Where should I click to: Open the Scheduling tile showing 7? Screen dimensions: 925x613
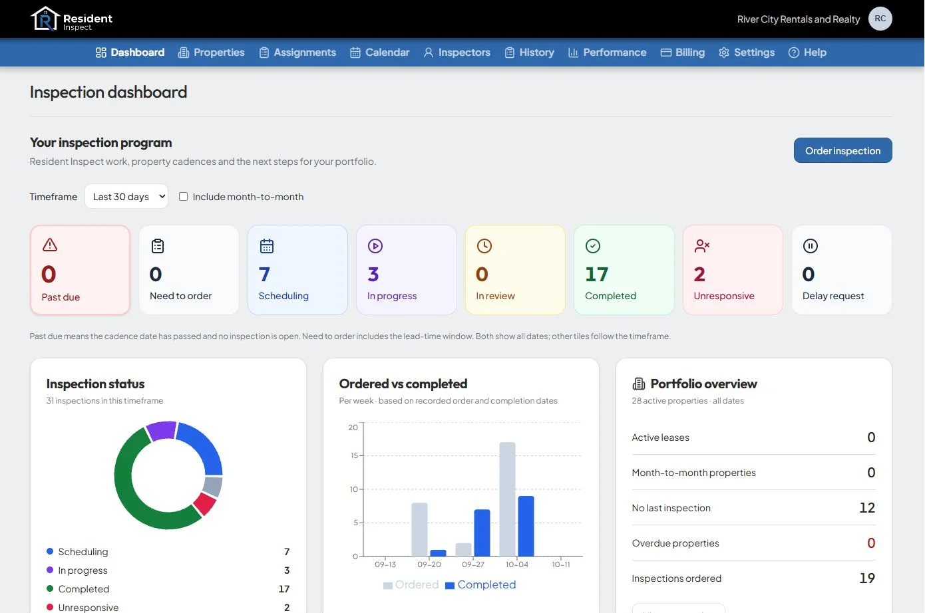click(297, 270)
